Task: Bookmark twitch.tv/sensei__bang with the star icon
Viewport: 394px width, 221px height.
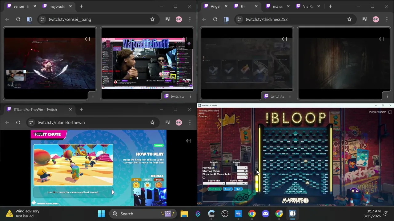Action: 152,19
